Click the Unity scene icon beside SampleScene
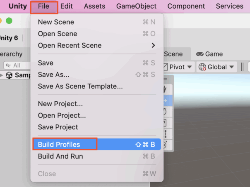Screen dimensions: 250x187 (x=10, y=75)
